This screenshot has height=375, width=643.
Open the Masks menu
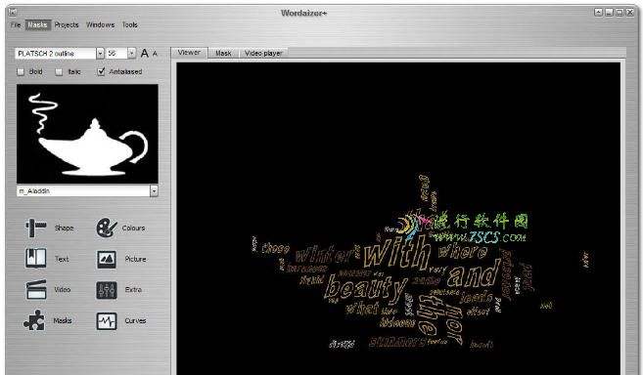point(37,25)
